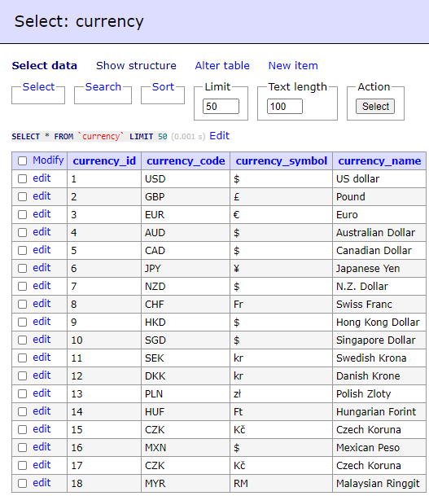Screen dimensions: 429x496
Task: Click the 'Fr' symbol cell
Action: [282, 305]
